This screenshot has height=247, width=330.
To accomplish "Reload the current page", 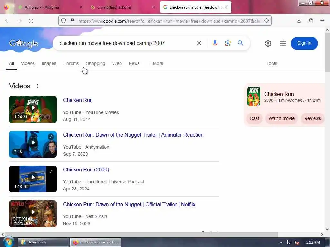I will point(31,21).
